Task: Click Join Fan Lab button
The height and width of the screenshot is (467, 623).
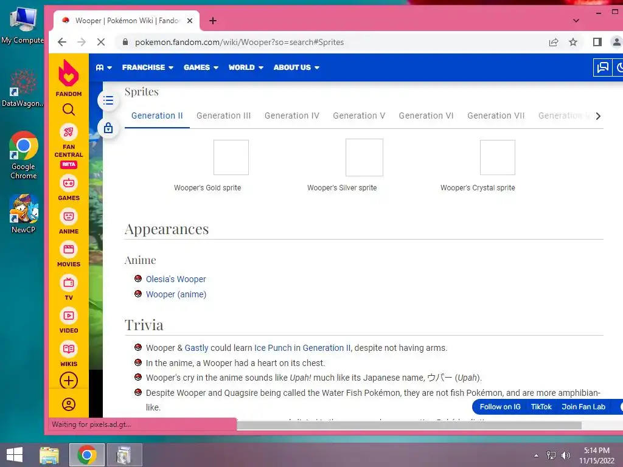Action: (583, 407)
